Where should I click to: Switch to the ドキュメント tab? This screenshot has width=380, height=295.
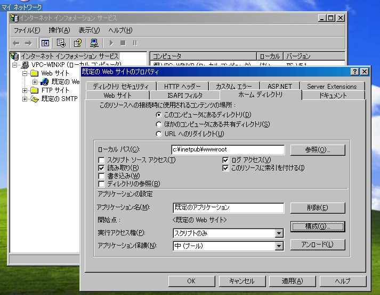[333, 96]
